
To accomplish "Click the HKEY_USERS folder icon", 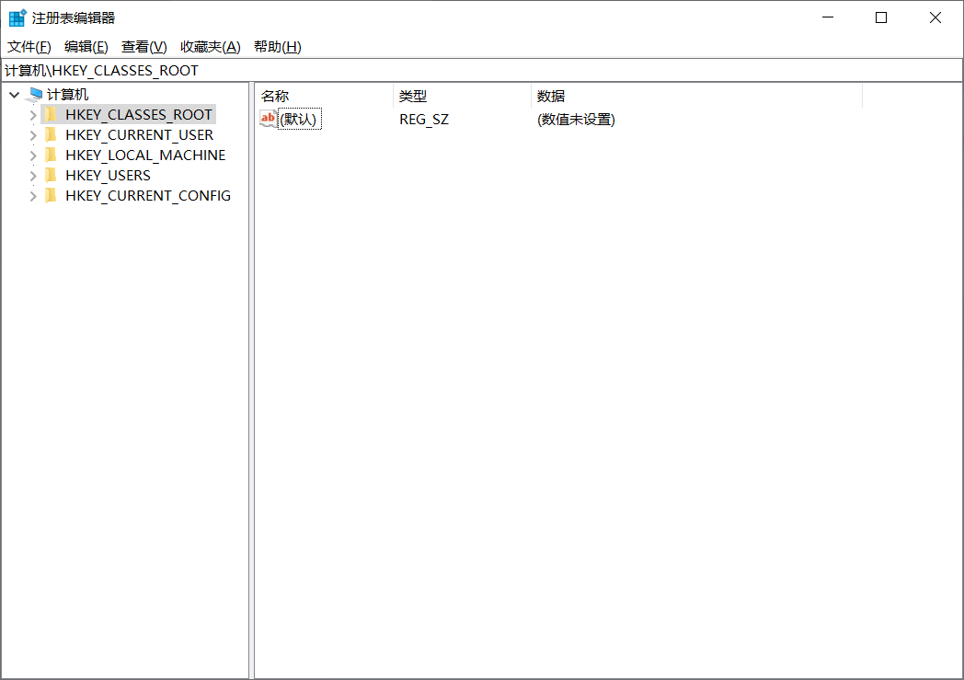I will pyautogui.click(x=52, y=175).
